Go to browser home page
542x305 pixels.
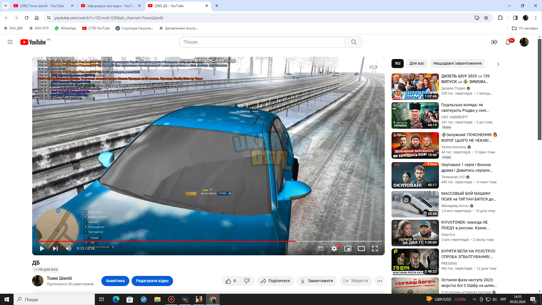coord(37,18)
